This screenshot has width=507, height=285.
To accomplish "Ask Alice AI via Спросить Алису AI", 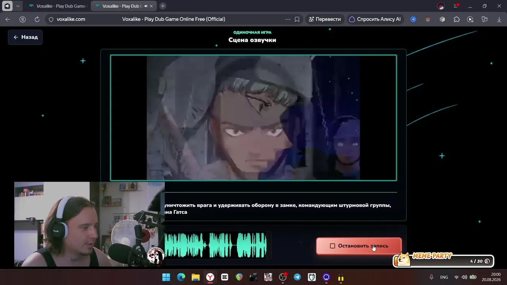I will (375, 19).
